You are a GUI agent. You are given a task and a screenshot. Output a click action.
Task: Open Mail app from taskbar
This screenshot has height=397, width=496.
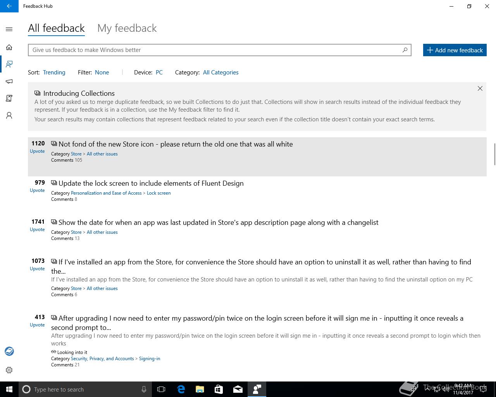(238, 389)
